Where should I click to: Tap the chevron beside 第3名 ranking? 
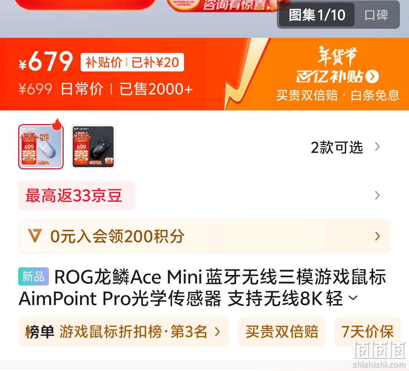217,332
